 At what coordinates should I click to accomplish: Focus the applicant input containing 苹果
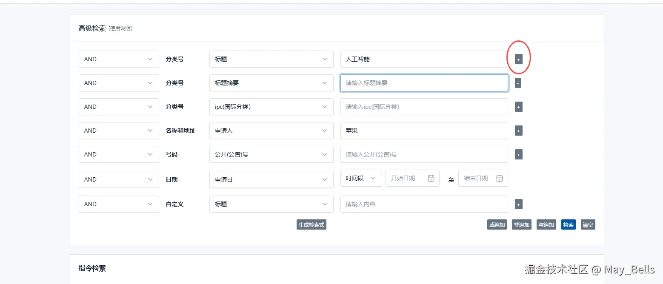[424, 131]
